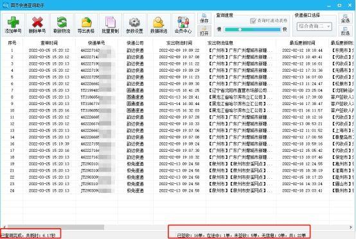Sort by 最后更新时间 column header
The height and width of the screenshot is (239, 356).
(302, 43)
